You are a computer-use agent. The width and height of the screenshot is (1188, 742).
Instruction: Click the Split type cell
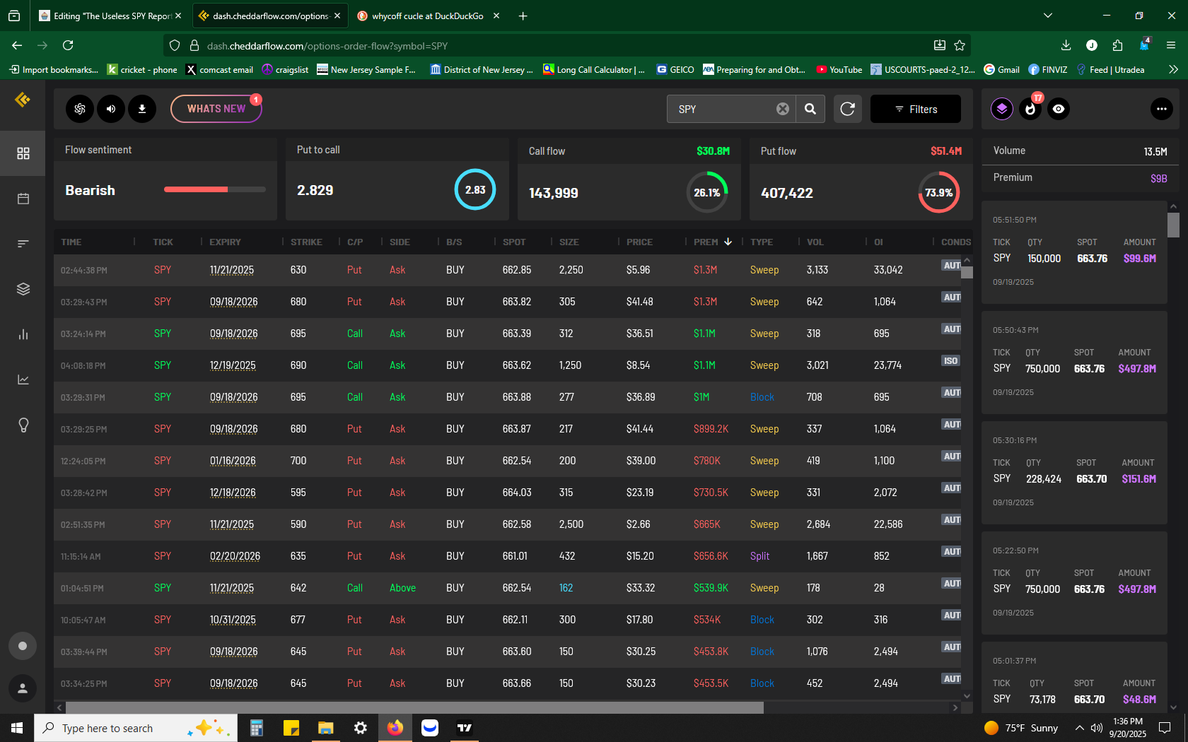coord(759,556)
